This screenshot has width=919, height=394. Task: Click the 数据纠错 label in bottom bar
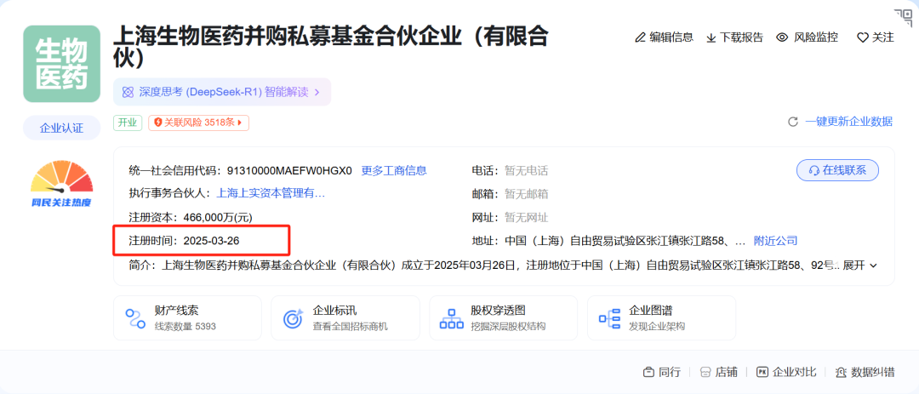click(x=873, y=373)
